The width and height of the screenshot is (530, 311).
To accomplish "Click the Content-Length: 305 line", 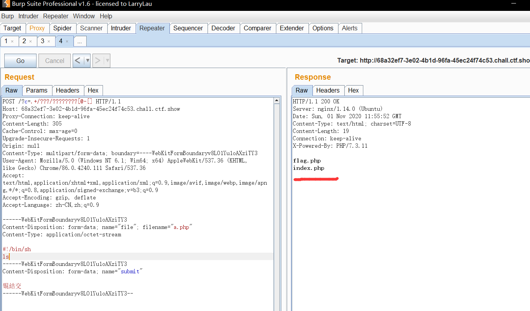I will [32, 124].
